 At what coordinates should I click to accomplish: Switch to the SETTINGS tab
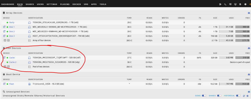pos(52,4)
